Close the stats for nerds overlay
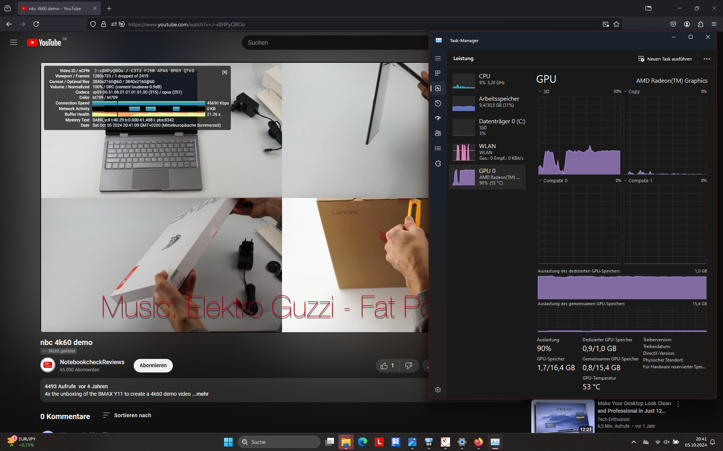This screenshot has width=723, height=451. 225,72
